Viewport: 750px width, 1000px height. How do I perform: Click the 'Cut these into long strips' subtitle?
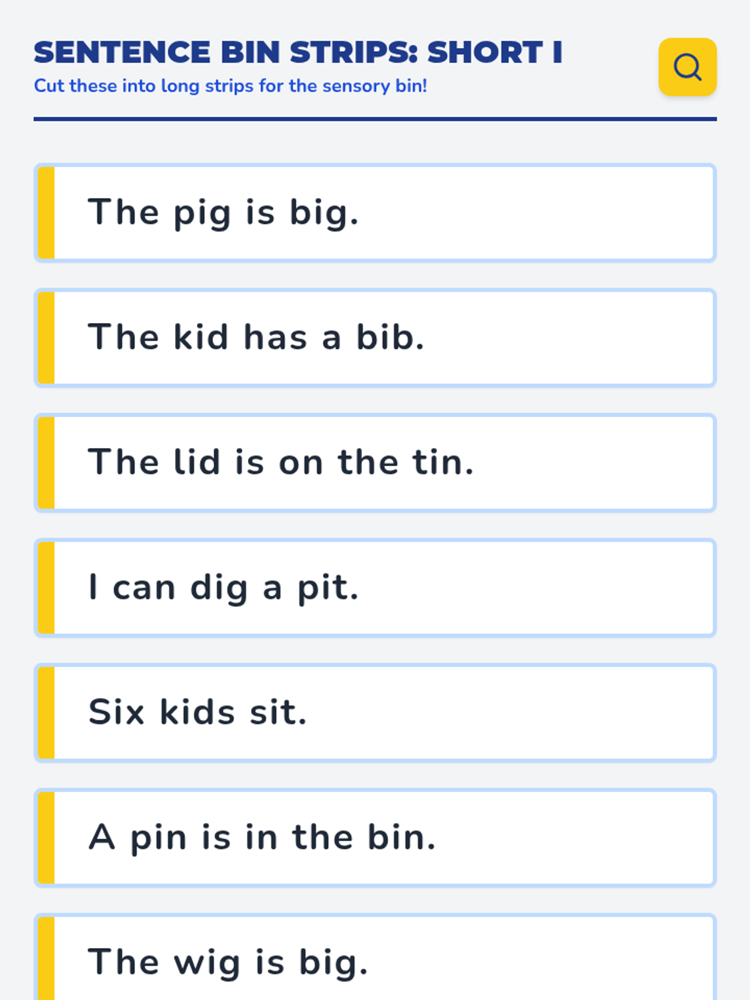(231, 86)
